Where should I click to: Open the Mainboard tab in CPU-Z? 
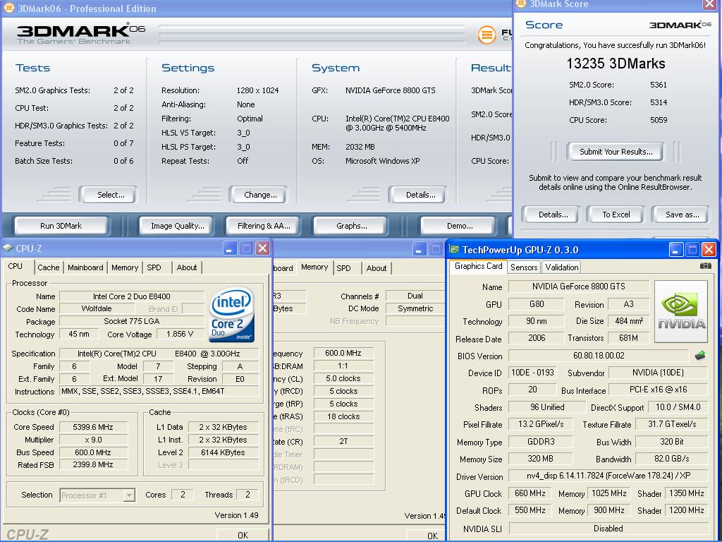(x=85, y=267)
